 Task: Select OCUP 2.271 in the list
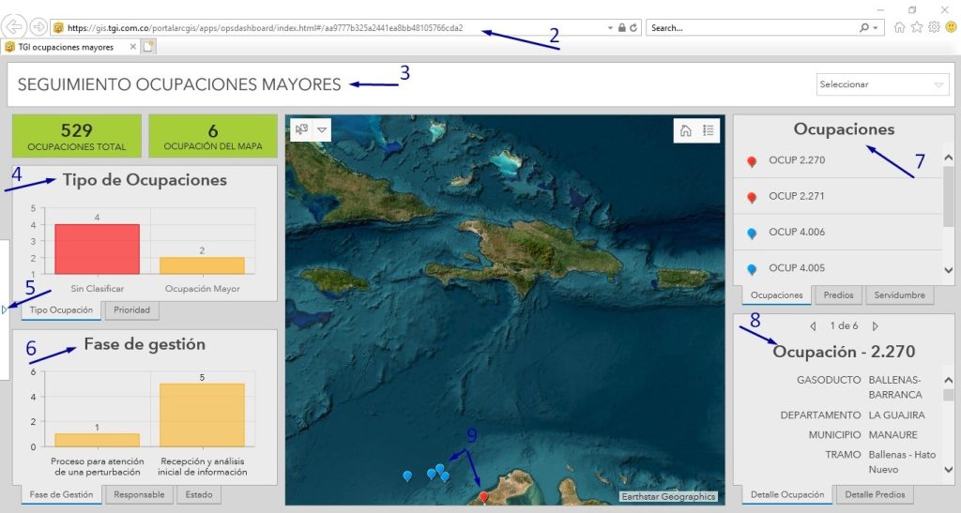[x=796, y=196]
